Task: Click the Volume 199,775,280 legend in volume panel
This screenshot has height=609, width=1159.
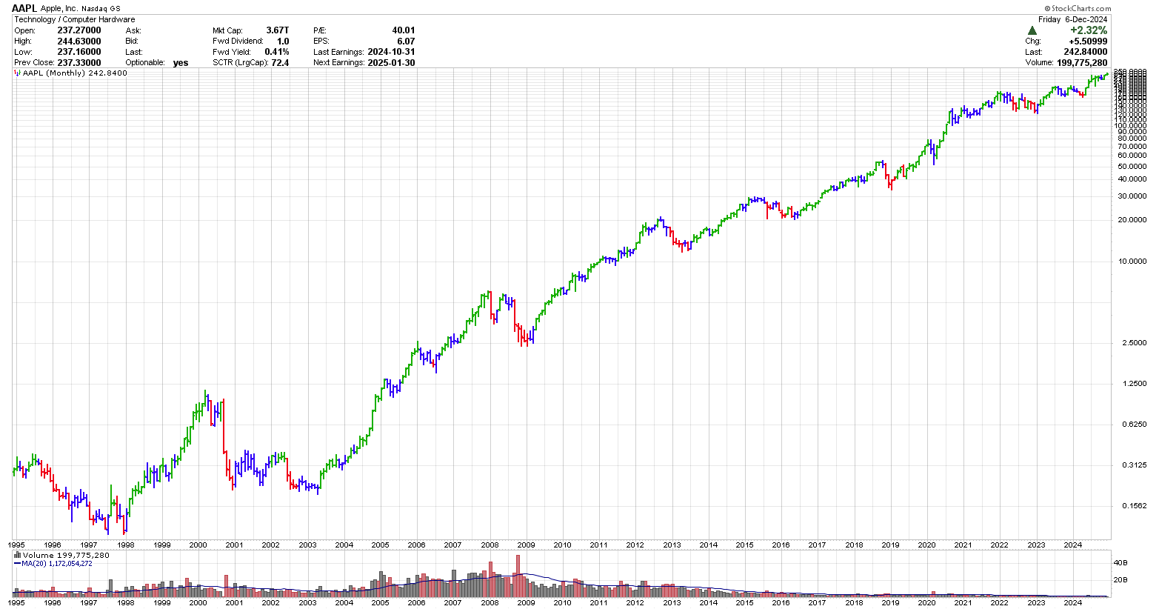Action: [x=66, y=555]
